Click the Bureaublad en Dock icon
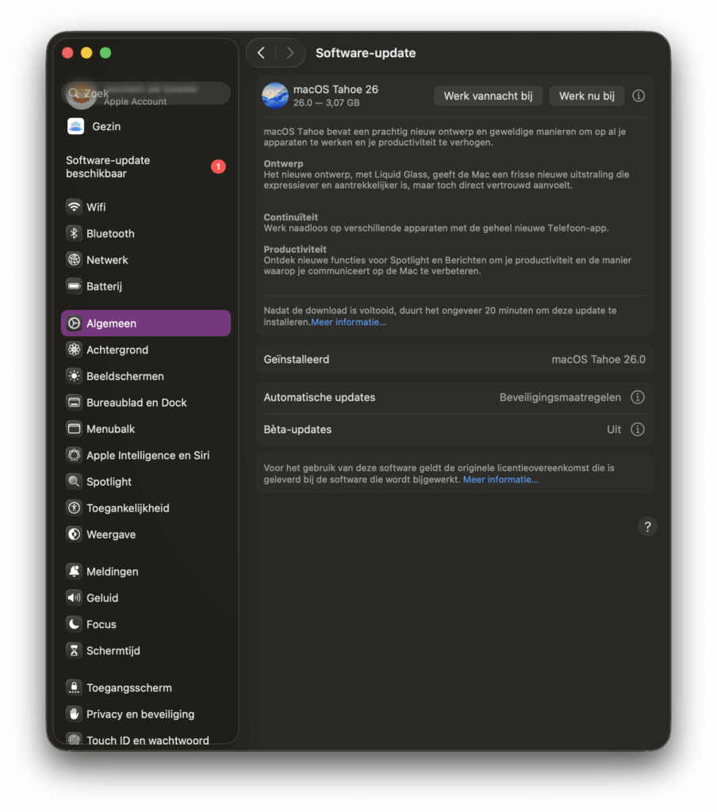 coord(74,402)
